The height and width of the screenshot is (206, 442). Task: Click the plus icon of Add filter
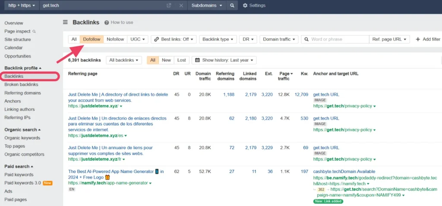click(418, 39)
